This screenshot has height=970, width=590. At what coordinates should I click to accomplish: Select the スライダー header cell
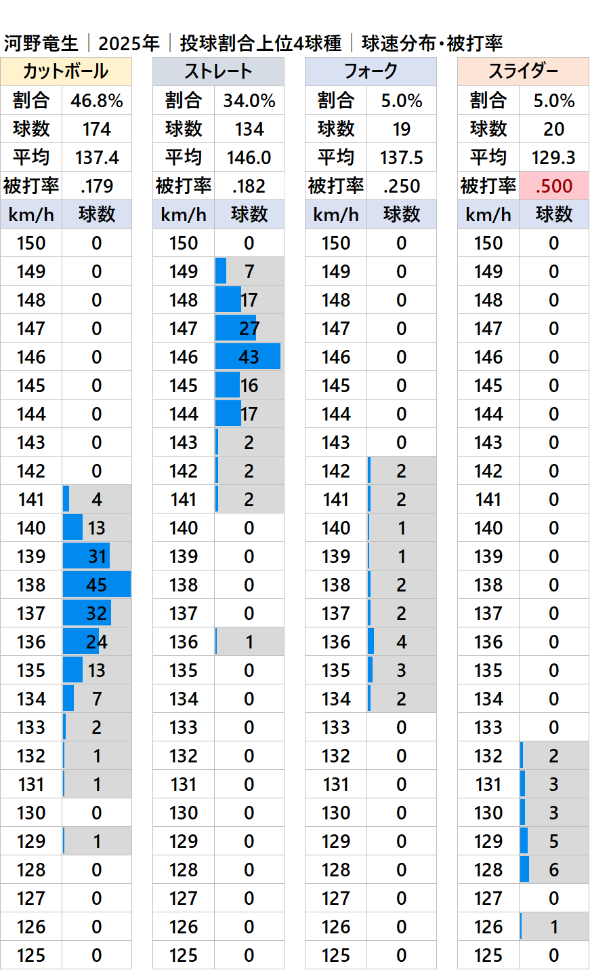[x=523, y=71]
